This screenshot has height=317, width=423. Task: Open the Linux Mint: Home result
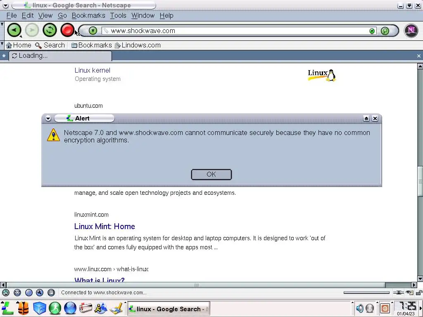105,227
